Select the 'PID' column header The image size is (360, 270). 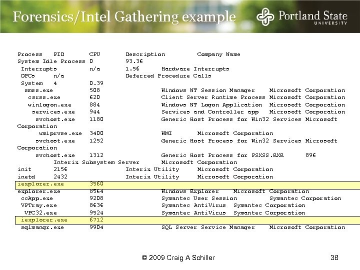[x=59, y=54]
